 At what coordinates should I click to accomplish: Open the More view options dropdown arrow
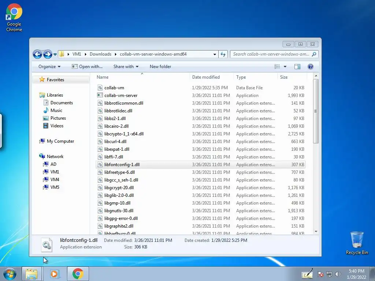point(285,67)
